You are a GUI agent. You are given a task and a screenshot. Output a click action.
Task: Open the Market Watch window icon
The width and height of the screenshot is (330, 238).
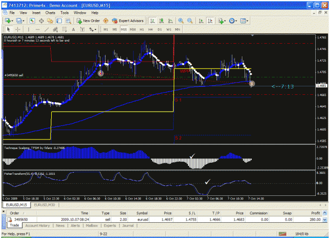[32, 21]
